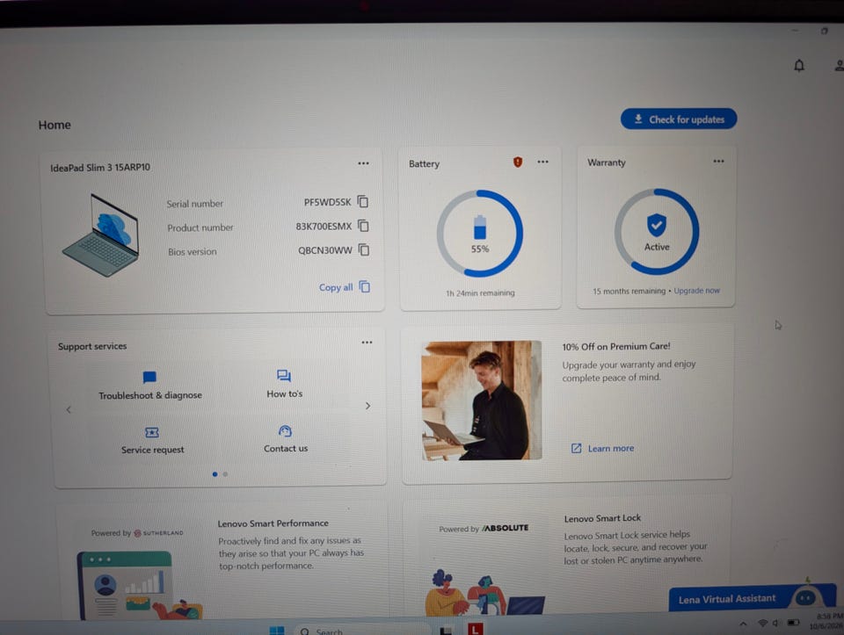Click the Premium Care promo photo

point(482,400)
